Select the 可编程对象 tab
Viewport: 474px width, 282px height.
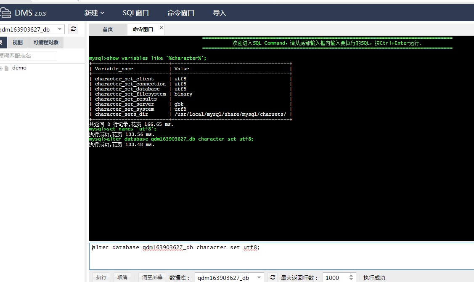pyautogui.click(x=46, y=43)
